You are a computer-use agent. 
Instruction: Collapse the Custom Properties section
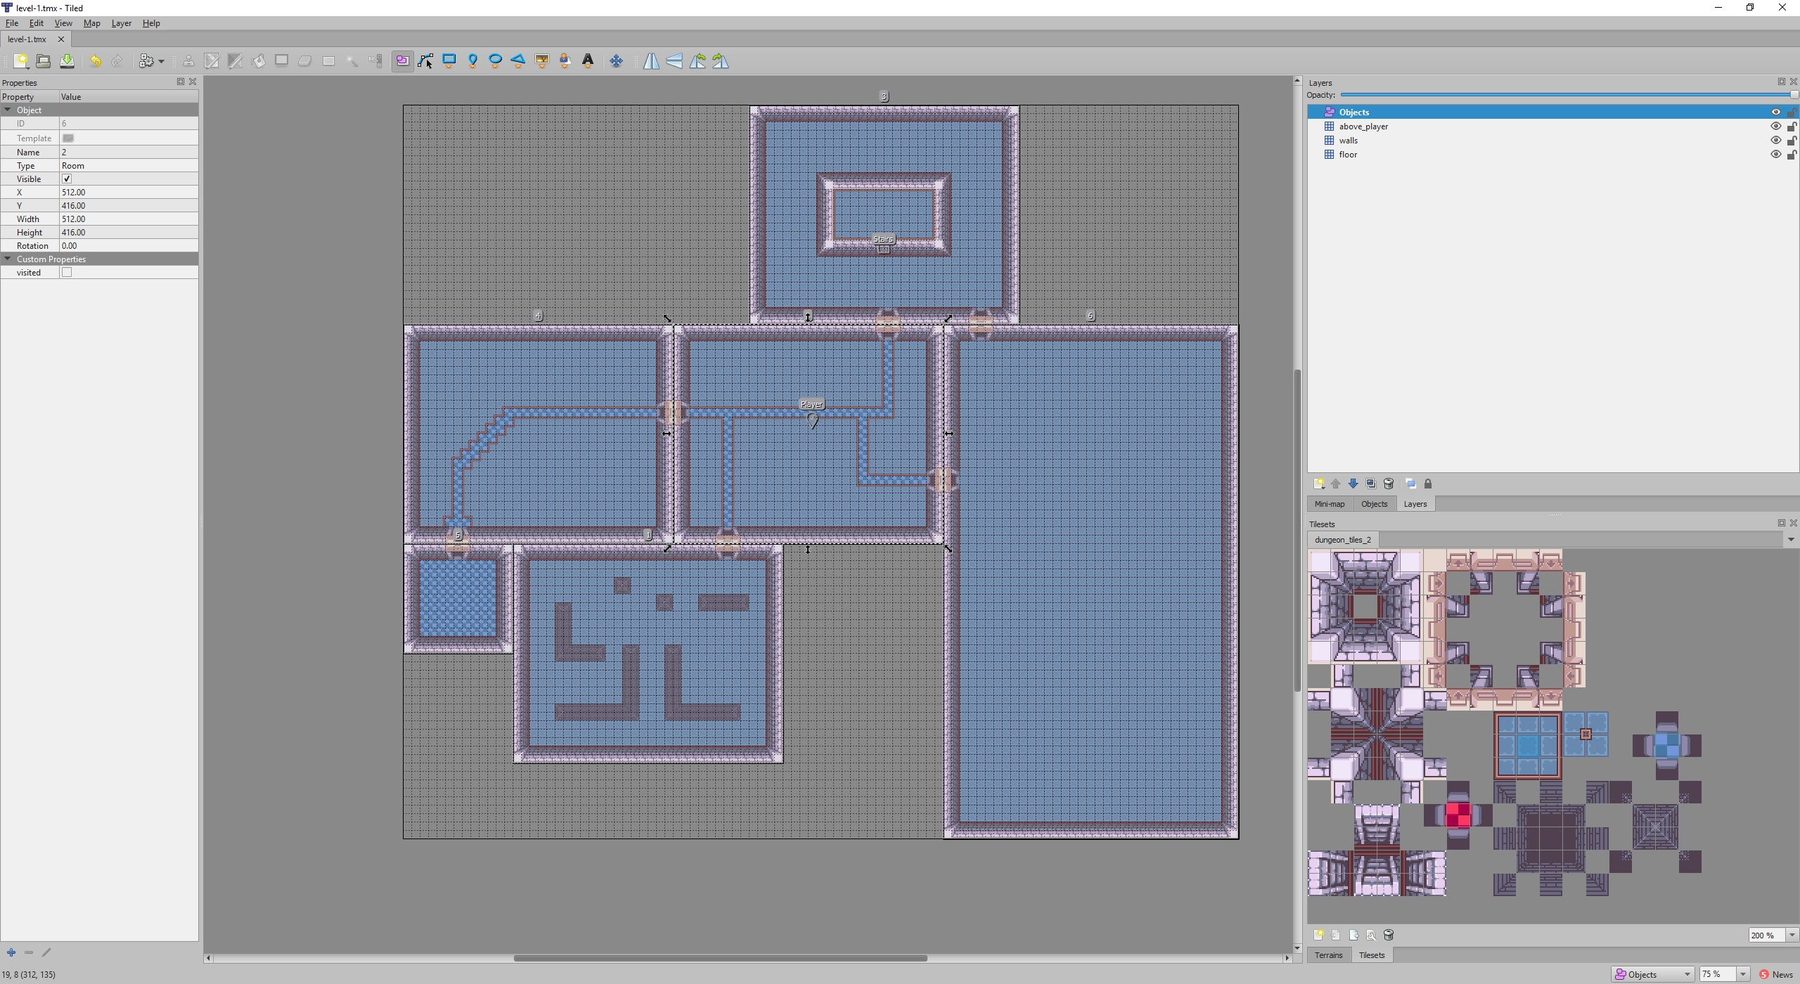tap(8, 259)
